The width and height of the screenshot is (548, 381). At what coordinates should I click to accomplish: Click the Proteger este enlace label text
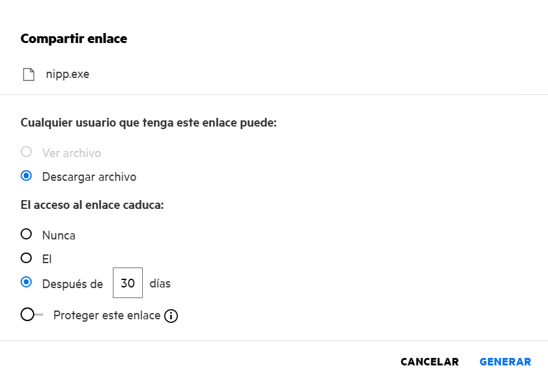pos(107,316)
